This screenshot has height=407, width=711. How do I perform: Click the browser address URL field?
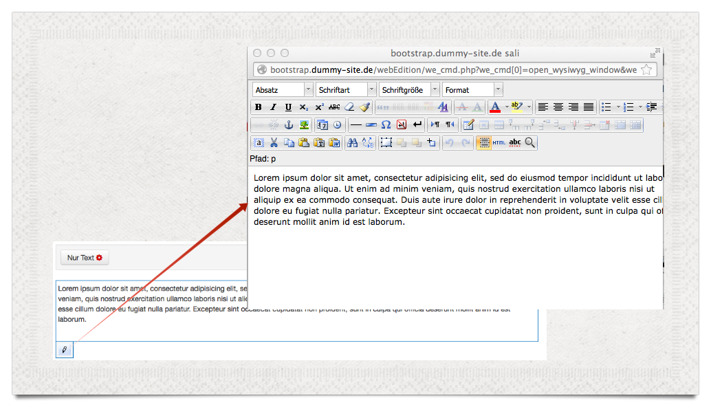(452, 70)
